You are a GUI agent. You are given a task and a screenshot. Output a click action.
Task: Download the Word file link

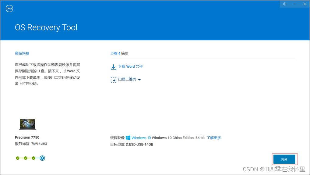pyautogui.click(x=130, y=66)
